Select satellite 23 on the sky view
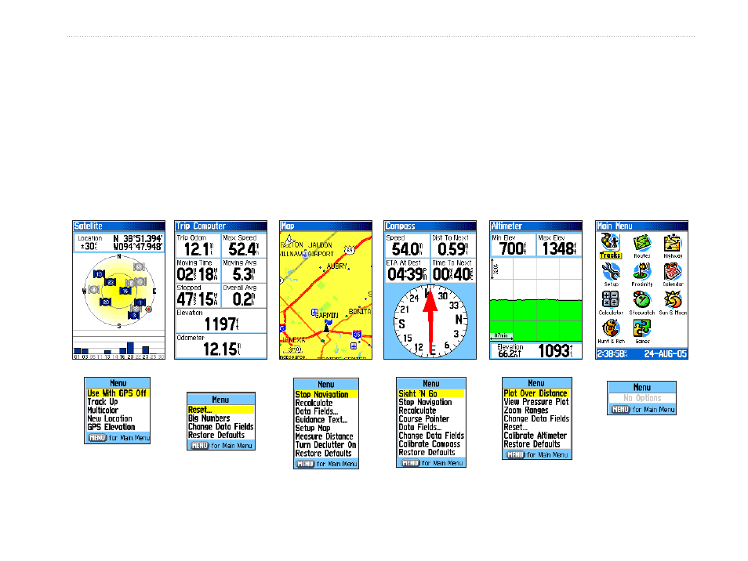The width and height of the screenshot is (748, 561). [x=111, y=282]
